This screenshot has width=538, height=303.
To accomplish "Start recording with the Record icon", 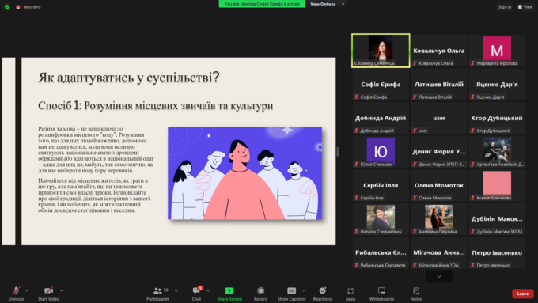I will pyautogui.click(x=261, y=290).
